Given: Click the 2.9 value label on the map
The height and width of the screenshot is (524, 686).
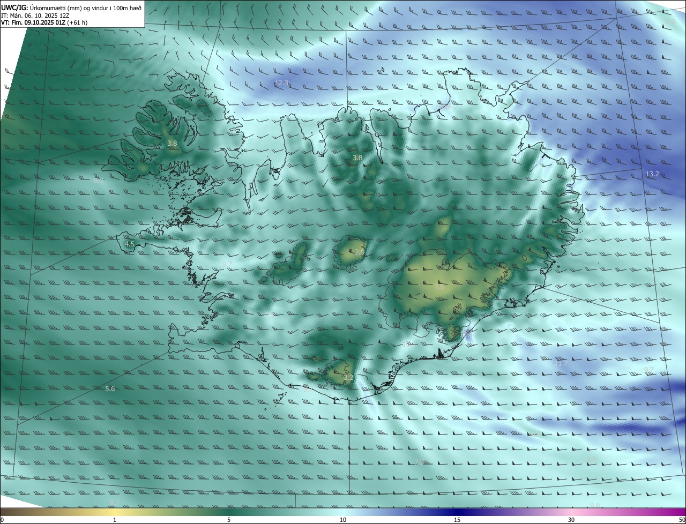Looking at the screenshot, I should pyautogui.click(x=359, y=251).
